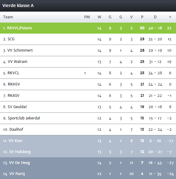Click the PM column header

click(87, 17)
